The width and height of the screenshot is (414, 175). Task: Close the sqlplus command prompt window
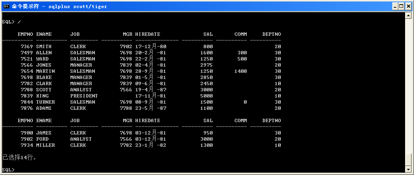(408, 6)
